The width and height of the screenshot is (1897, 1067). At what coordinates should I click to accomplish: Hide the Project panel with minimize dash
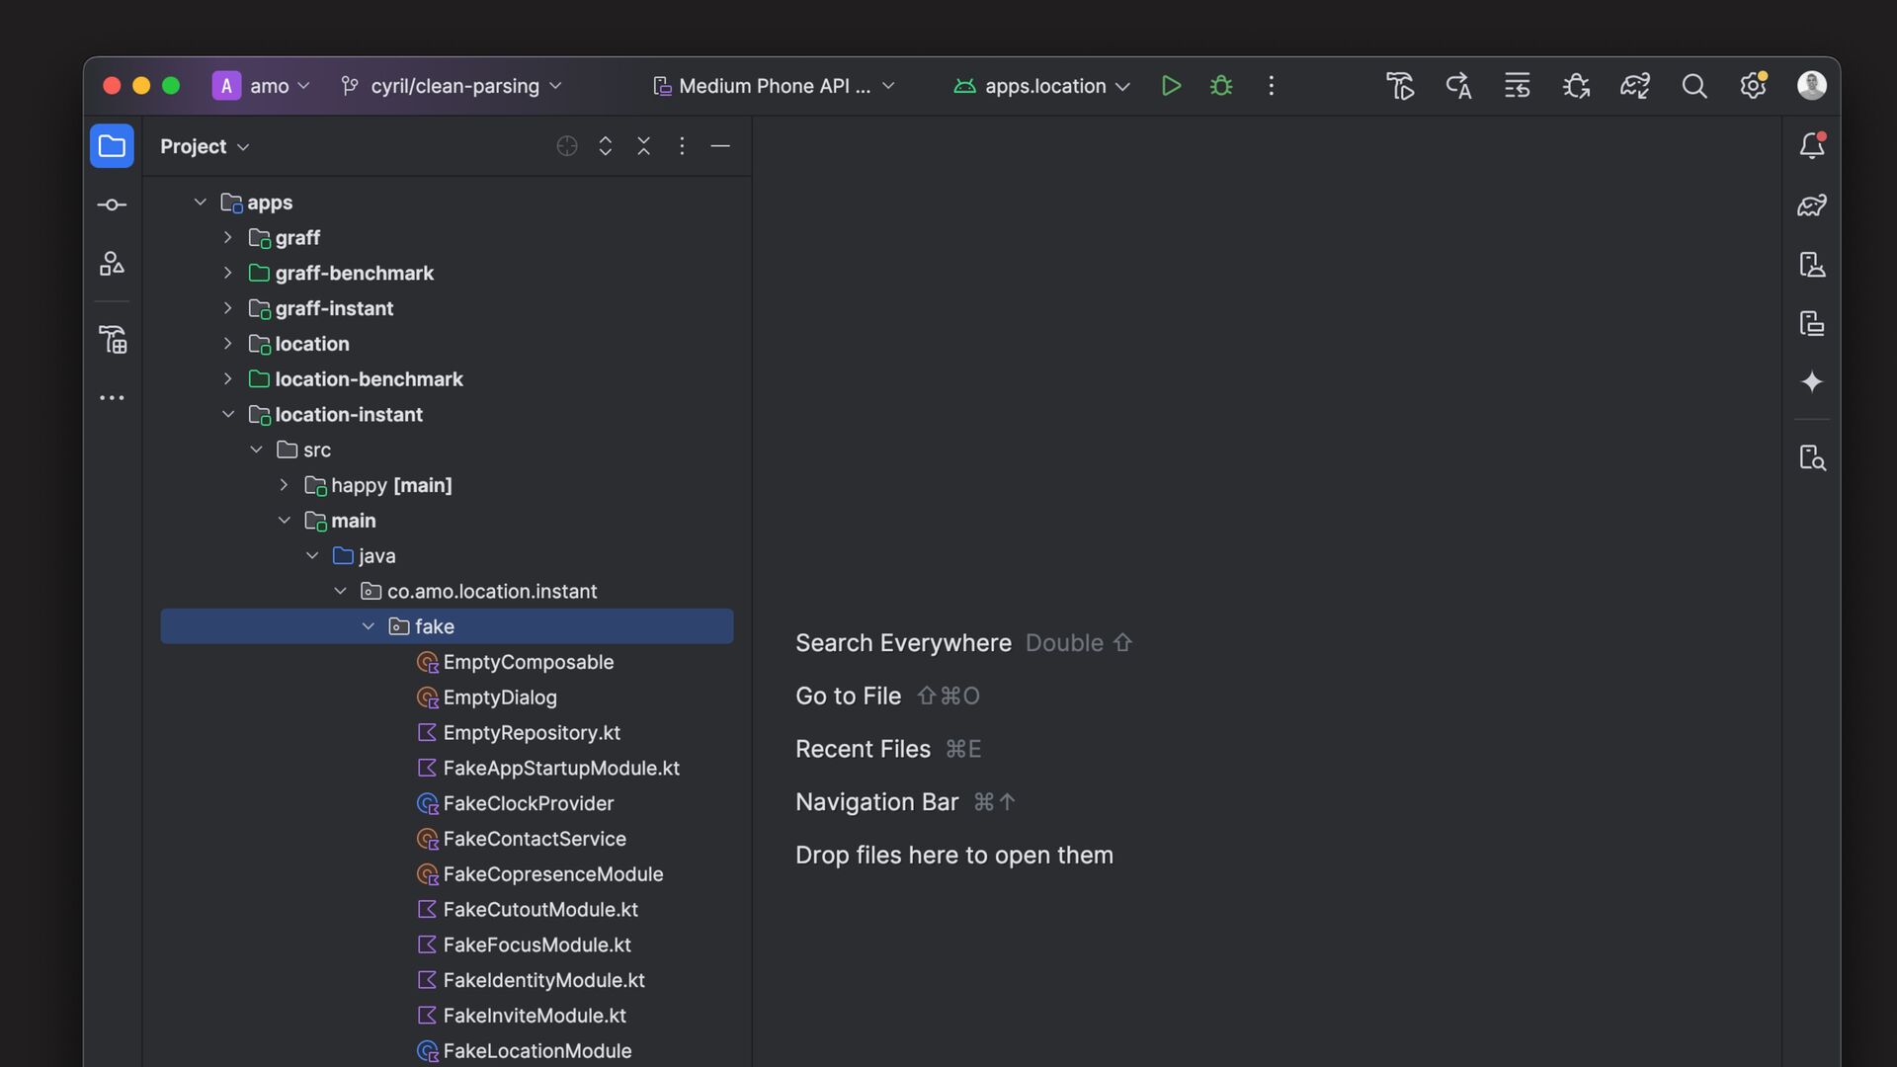[x=720, y=146]
